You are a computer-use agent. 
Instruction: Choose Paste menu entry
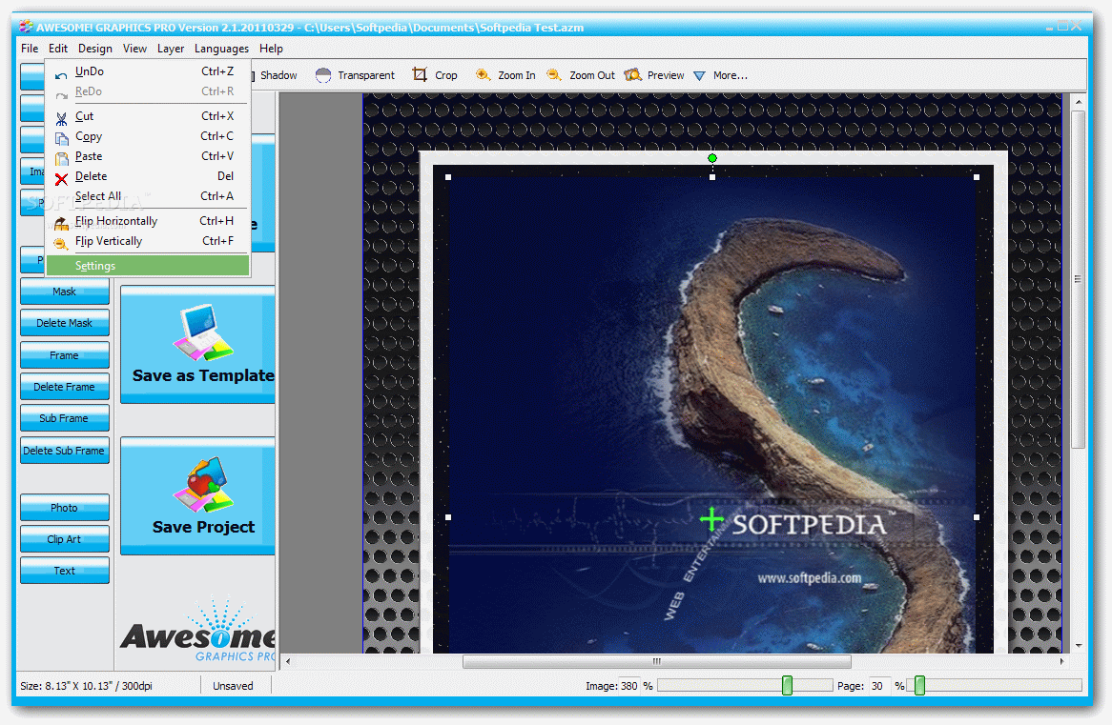148,156
